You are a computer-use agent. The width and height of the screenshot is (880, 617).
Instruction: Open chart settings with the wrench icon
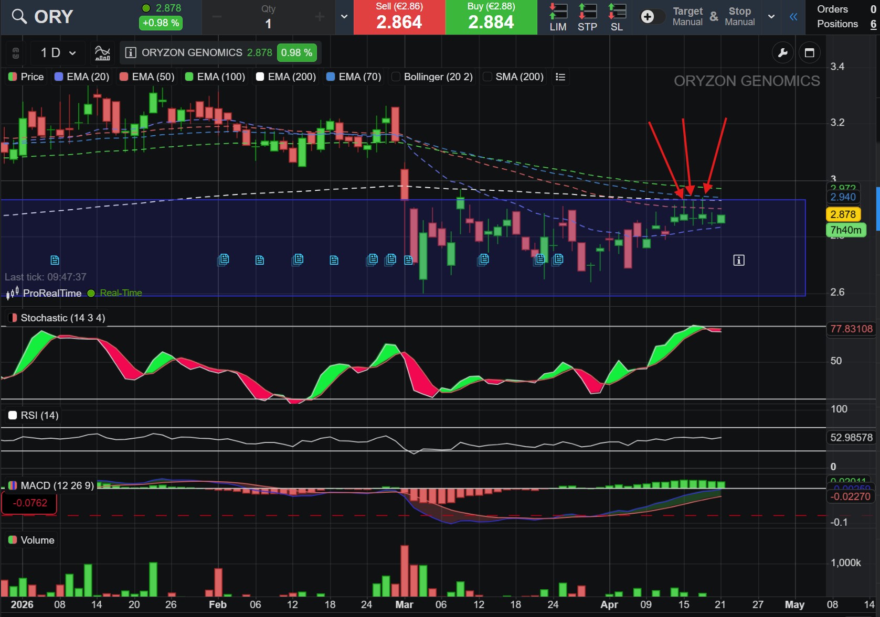pyautogui.click(x=782, y=53)
